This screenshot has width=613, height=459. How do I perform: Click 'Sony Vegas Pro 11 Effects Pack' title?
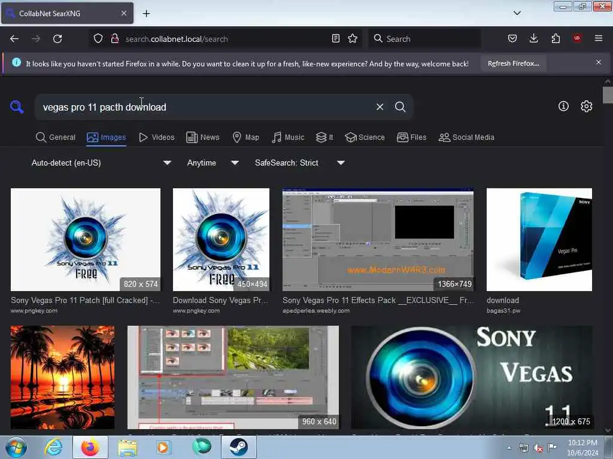(378, 300)
